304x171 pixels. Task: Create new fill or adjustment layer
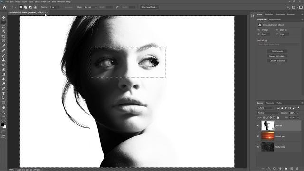[x=280, y=169]
